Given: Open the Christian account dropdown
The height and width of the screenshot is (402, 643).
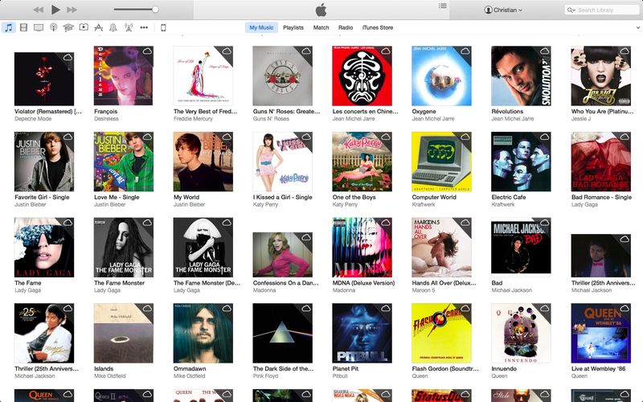Looking at the screenshot, I should [503, 10].
